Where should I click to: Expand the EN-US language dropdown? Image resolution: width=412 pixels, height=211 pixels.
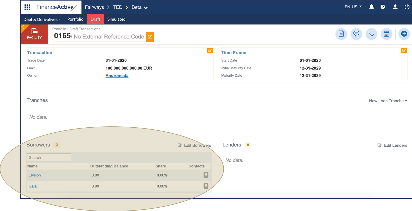click(353, 7)
